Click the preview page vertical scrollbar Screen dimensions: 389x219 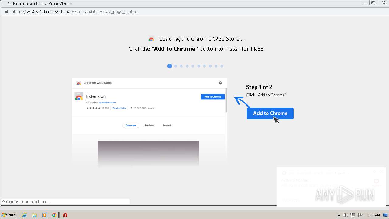tap(226, 100)
